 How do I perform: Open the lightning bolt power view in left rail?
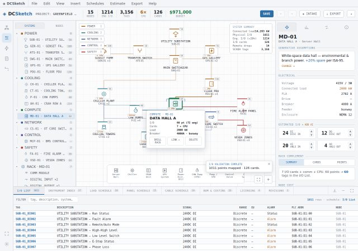[x=7, y=49]
